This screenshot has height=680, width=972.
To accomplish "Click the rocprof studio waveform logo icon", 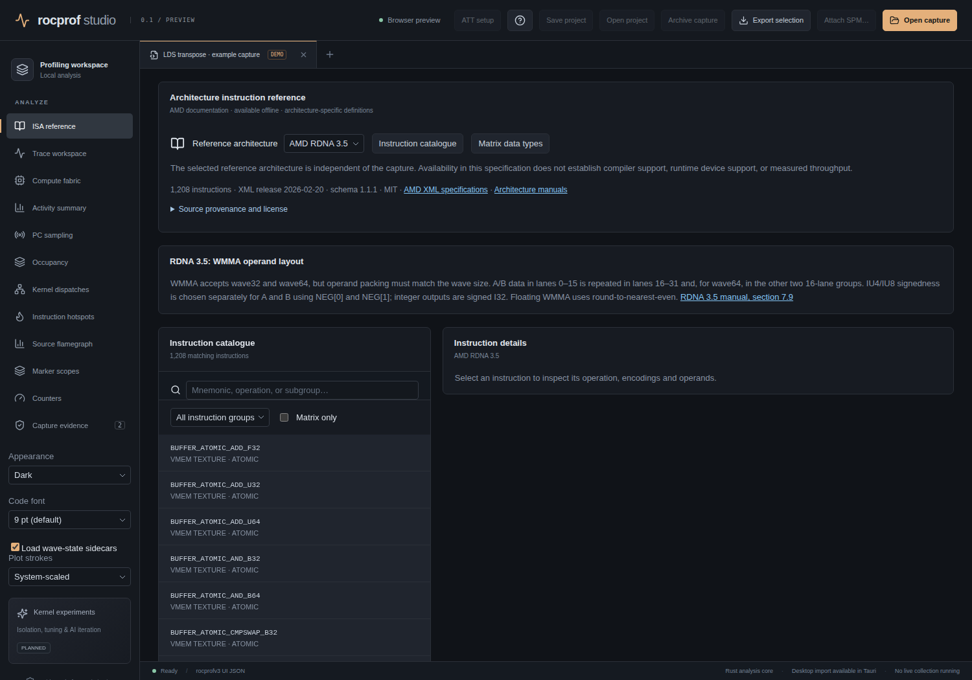I will 22,21.
